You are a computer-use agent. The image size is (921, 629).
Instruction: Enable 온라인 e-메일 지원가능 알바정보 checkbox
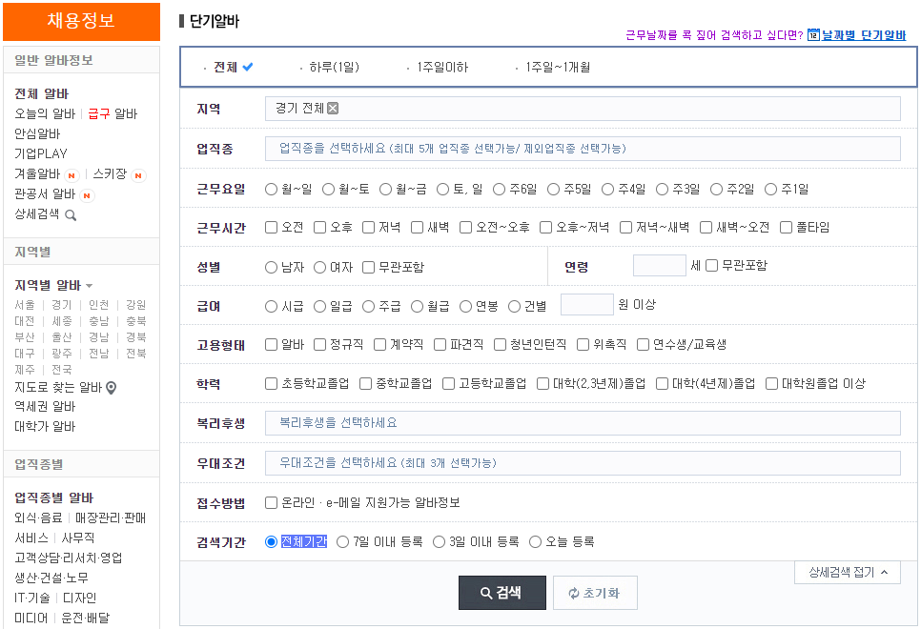pos(271,503)
